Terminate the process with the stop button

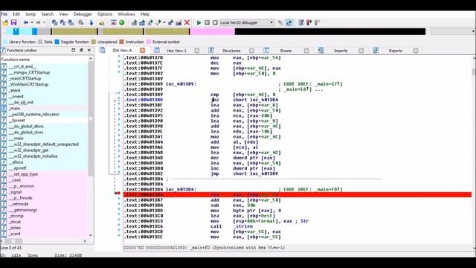pyautogui.click(x=215, y=22)
